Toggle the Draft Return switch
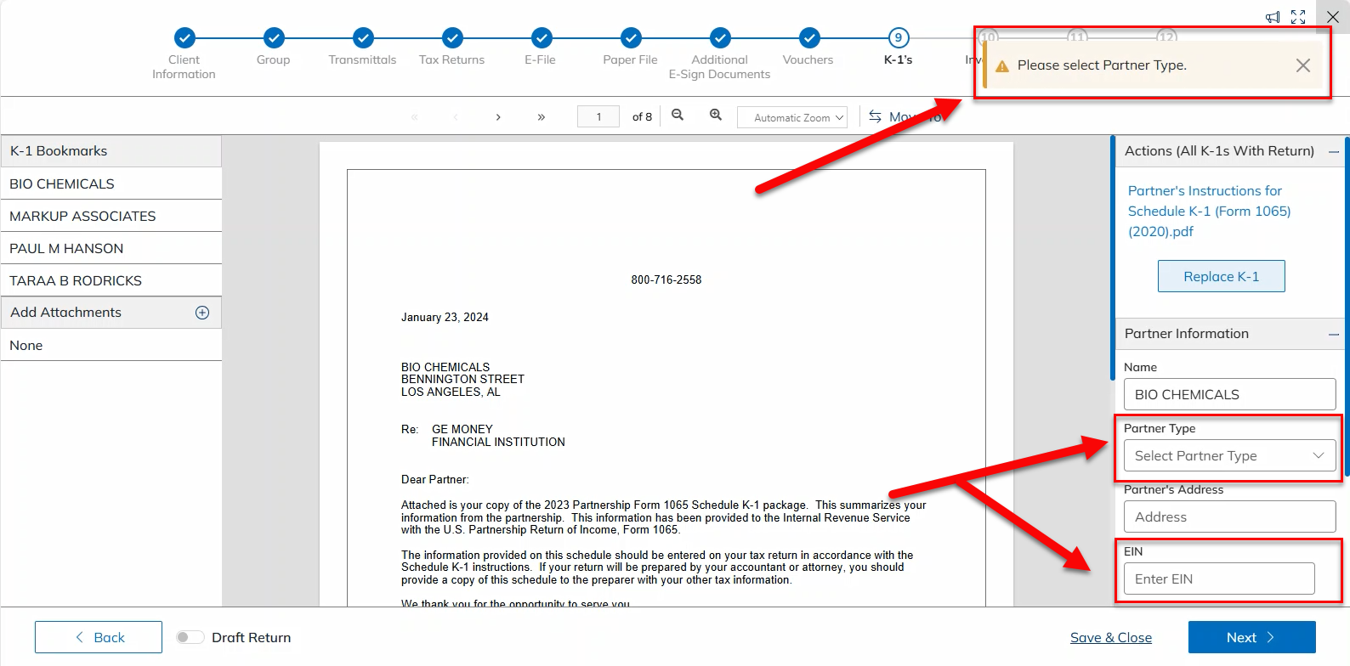Image resolution: width=1350 pixels, height=666 pixels. pyautogui.click(x=190, y=637)
